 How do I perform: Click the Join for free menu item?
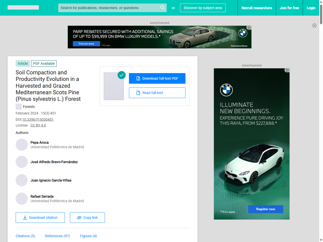pos(289,8)
